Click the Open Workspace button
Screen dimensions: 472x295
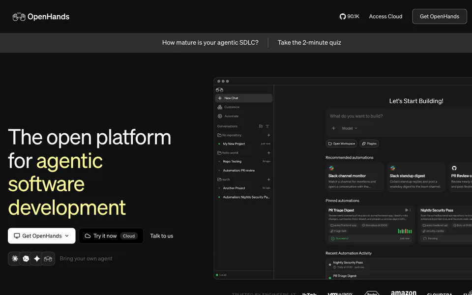click(x=341, y=144)
